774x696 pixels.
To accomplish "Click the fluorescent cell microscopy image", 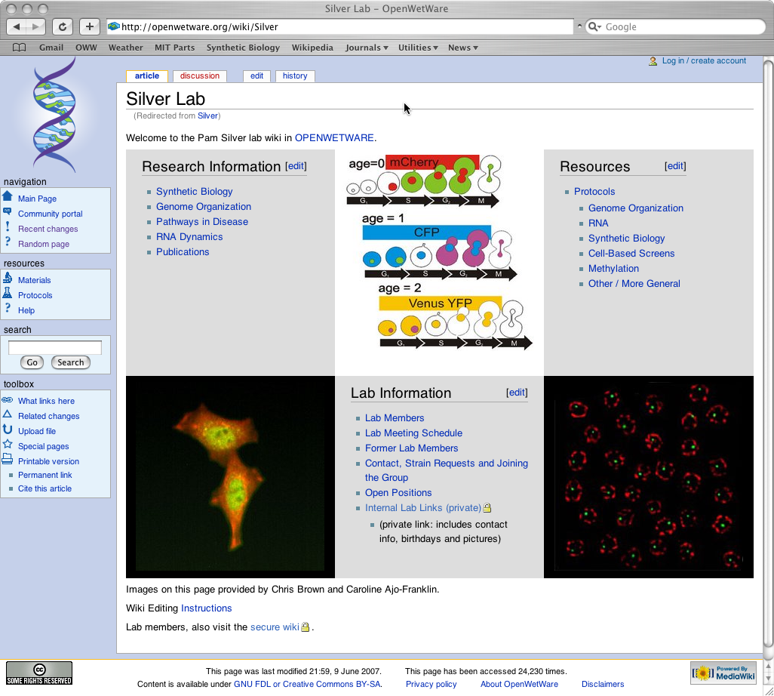I will [230, 476].
